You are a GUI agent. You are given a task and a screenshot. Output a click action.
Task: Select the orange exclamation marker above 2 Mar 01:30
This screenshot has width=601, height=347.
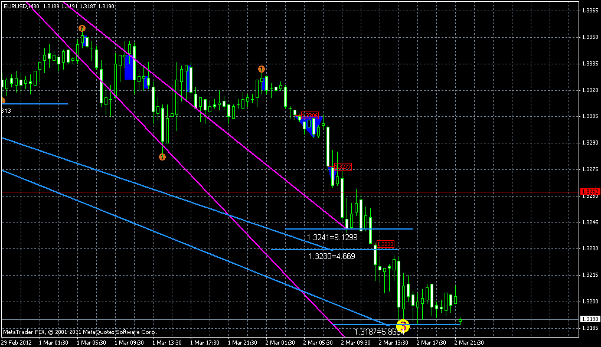260,69
